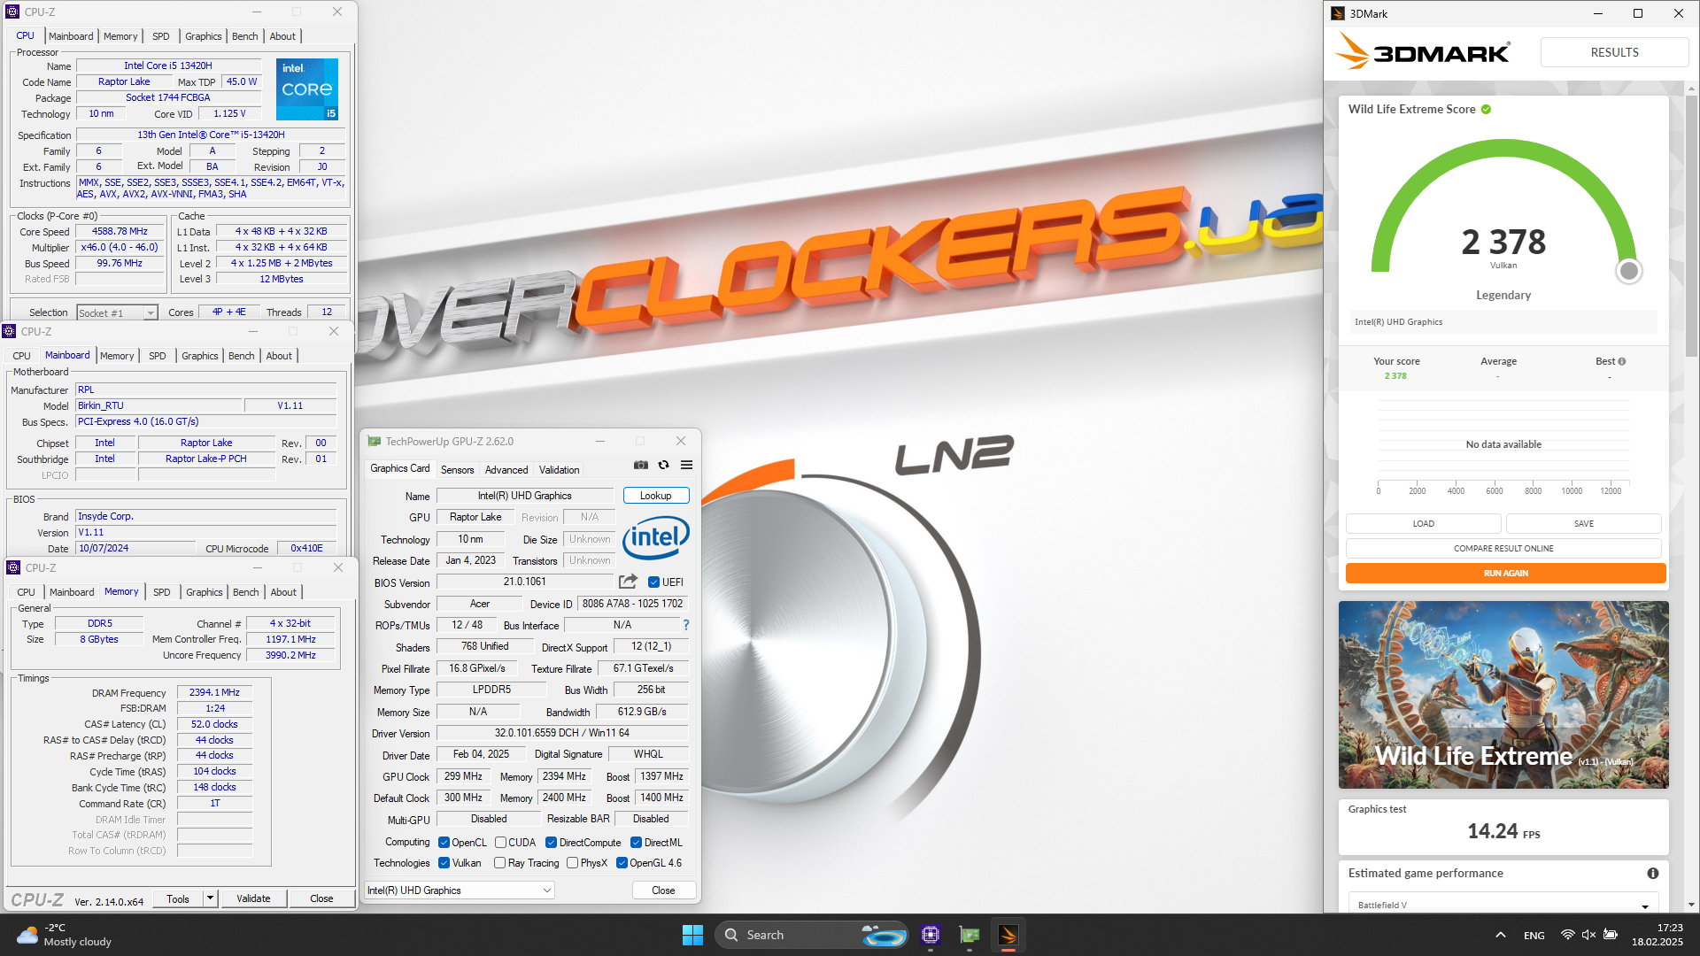1700x956 pixels.
Task: Click the BIOS version share/export icon
Action: 628,582
